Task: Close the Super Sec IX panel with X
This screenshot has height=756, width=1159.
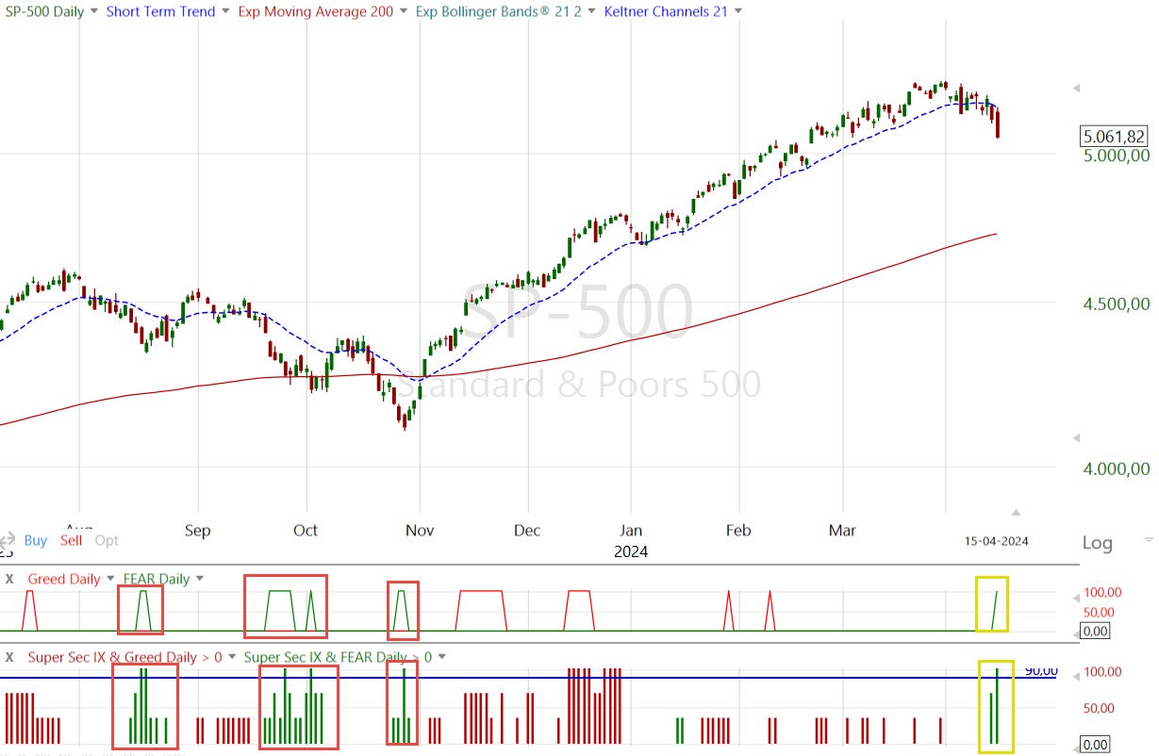Action: [8, 657]
